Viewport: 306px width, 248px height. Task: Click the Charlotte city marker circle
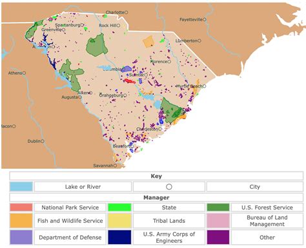pos(127,12)
